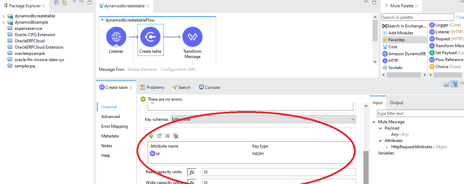Screen dimensions: 464x184
Task: Toggle fx expression for Read capacity units
Action: (192, 172)
